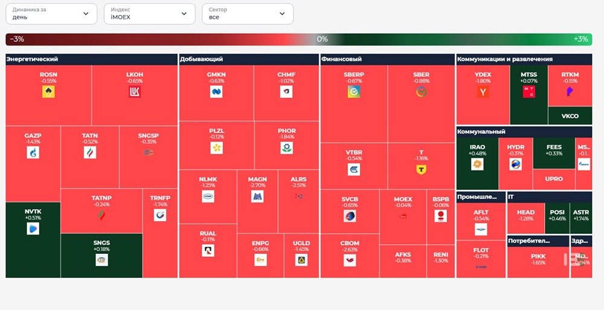Open the MOEX stock tile
Image resolution: width=604 pixels, height=310 pixels.
(403, 217)
